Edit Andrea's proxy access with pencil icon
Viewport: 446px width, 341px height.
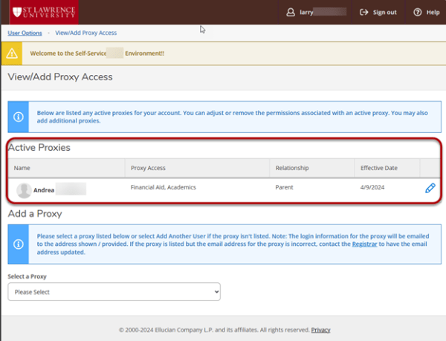(x=430, y=188)
